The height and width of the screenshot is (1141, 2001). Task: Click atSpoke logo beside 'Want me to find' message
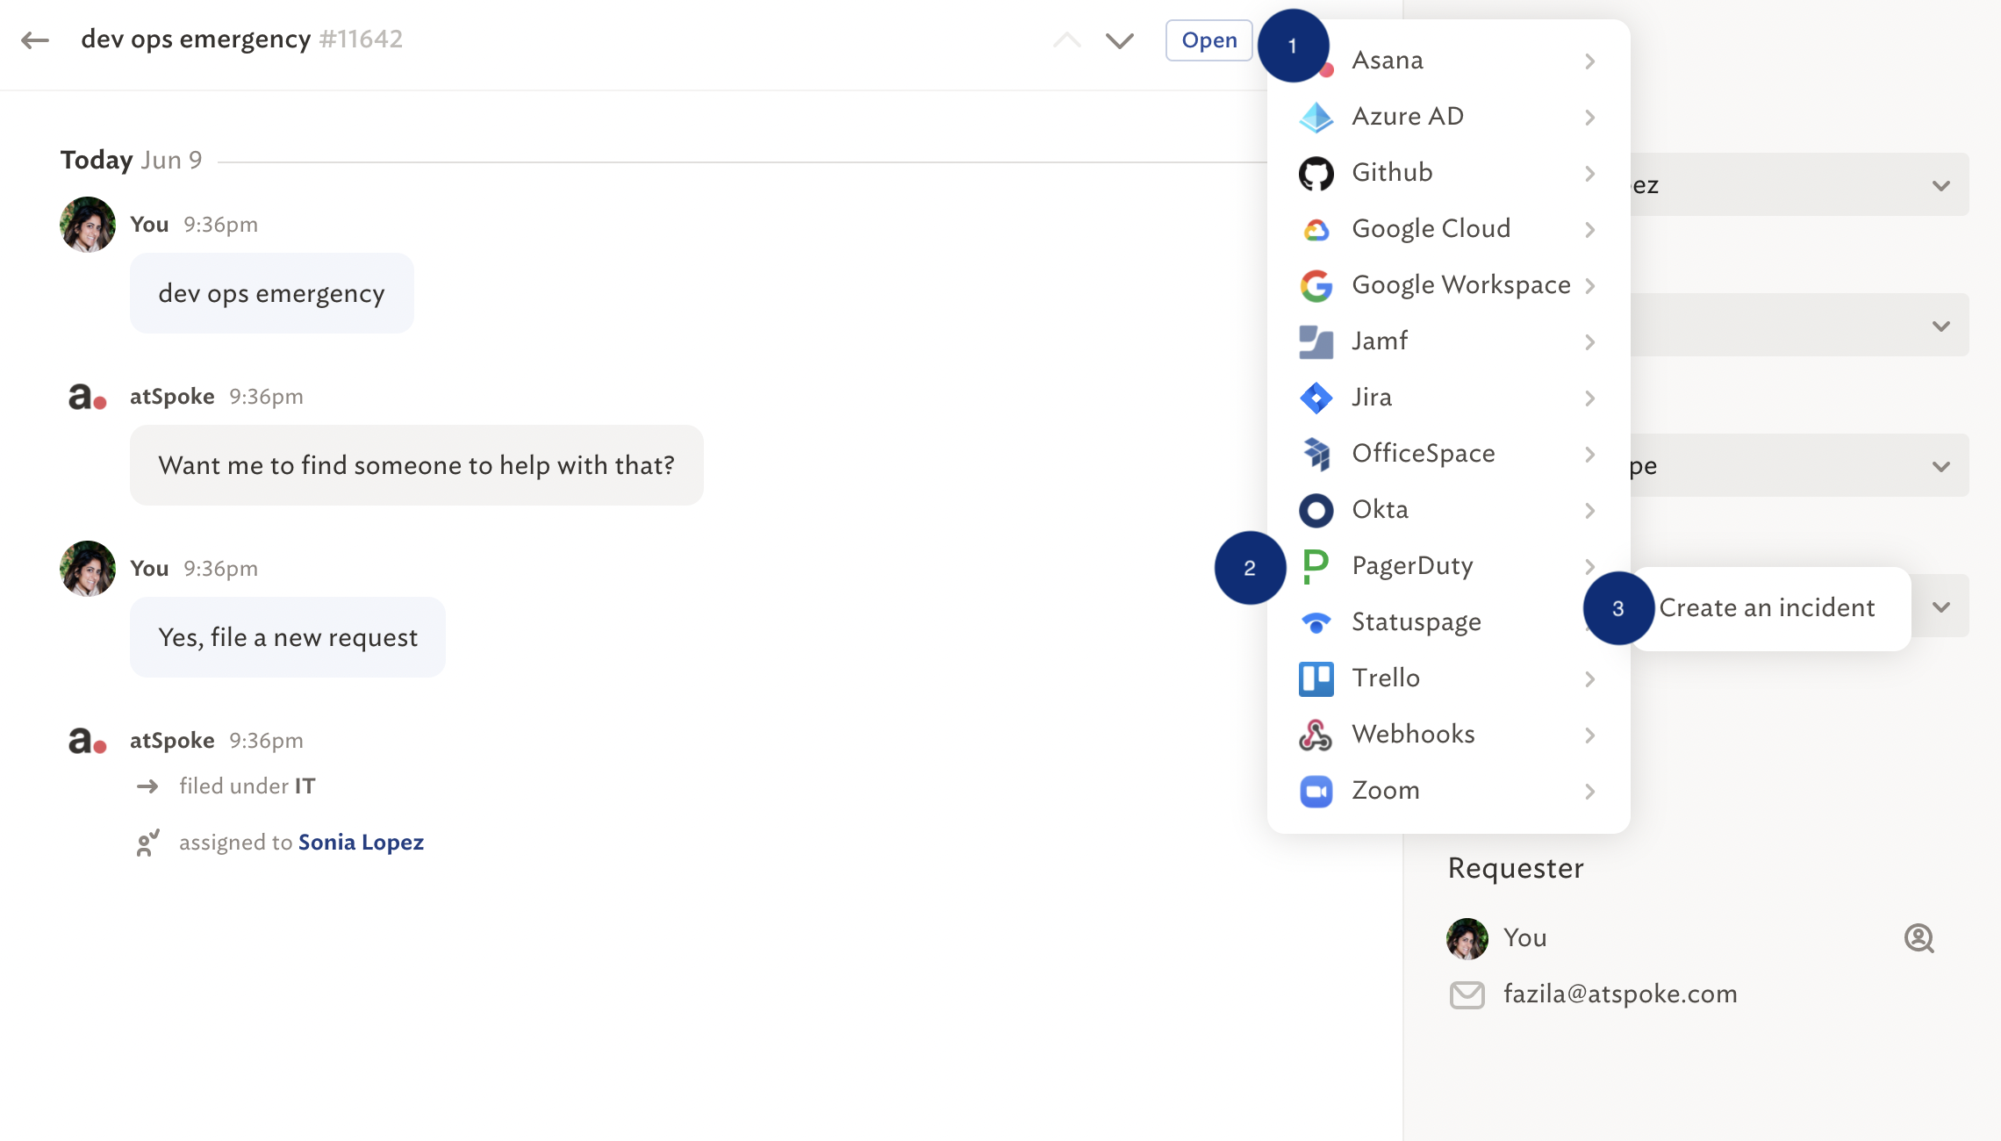[88, 397]
